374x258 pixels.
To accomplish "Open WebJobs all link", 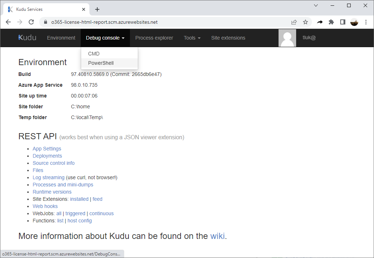I will (59, 213).
